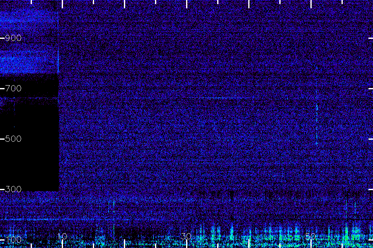373x248 pixels.
Task: Click the 700 frequency axis label
Action: [13, 88]
